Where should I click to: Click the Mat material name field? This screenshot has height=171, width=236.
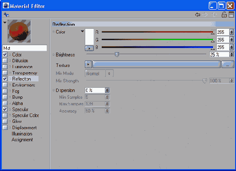pos(25,48)
